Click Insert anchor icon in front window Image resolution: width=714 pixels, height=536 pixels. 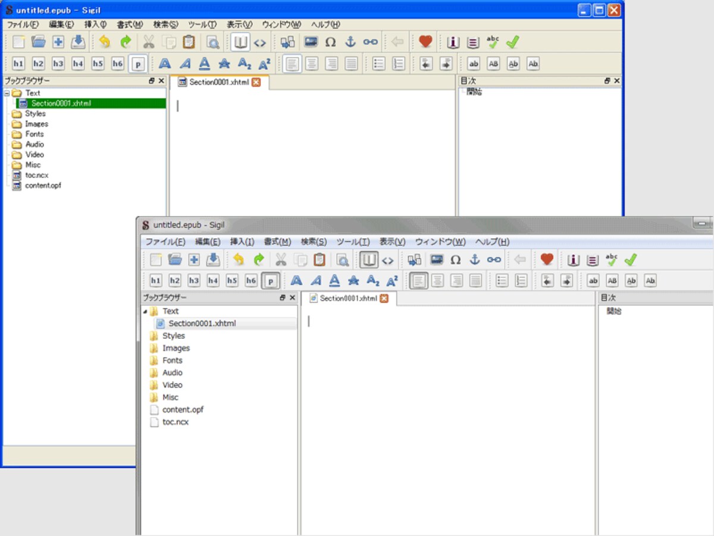click(x=475, y=260)
